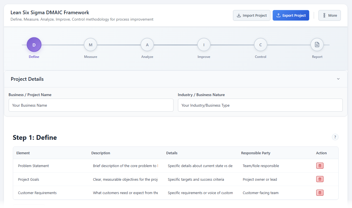Open the Step 1 help question mark
This screenshot has width=352, height=208.
335,137
